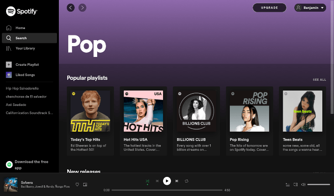Go forward with the right arrow button
This screenshot has width=334, height=196.
[x=82, y=7]
